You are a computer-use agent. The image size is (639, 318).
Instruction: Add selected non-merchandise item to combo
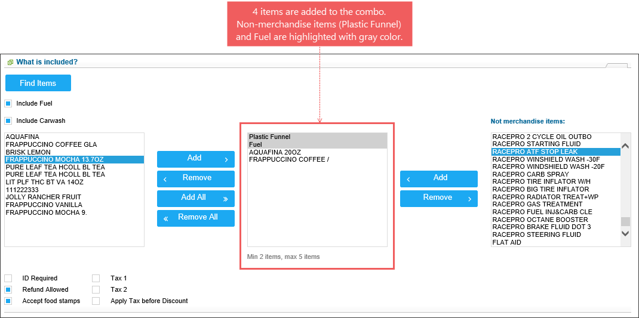438,179
